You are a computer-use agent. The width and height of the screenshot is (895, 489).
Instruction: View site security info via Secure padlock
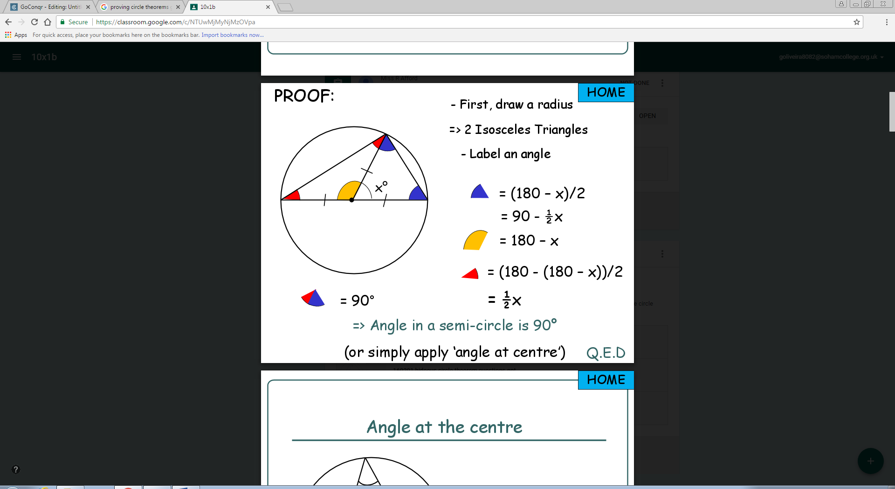tap(74, 22)
